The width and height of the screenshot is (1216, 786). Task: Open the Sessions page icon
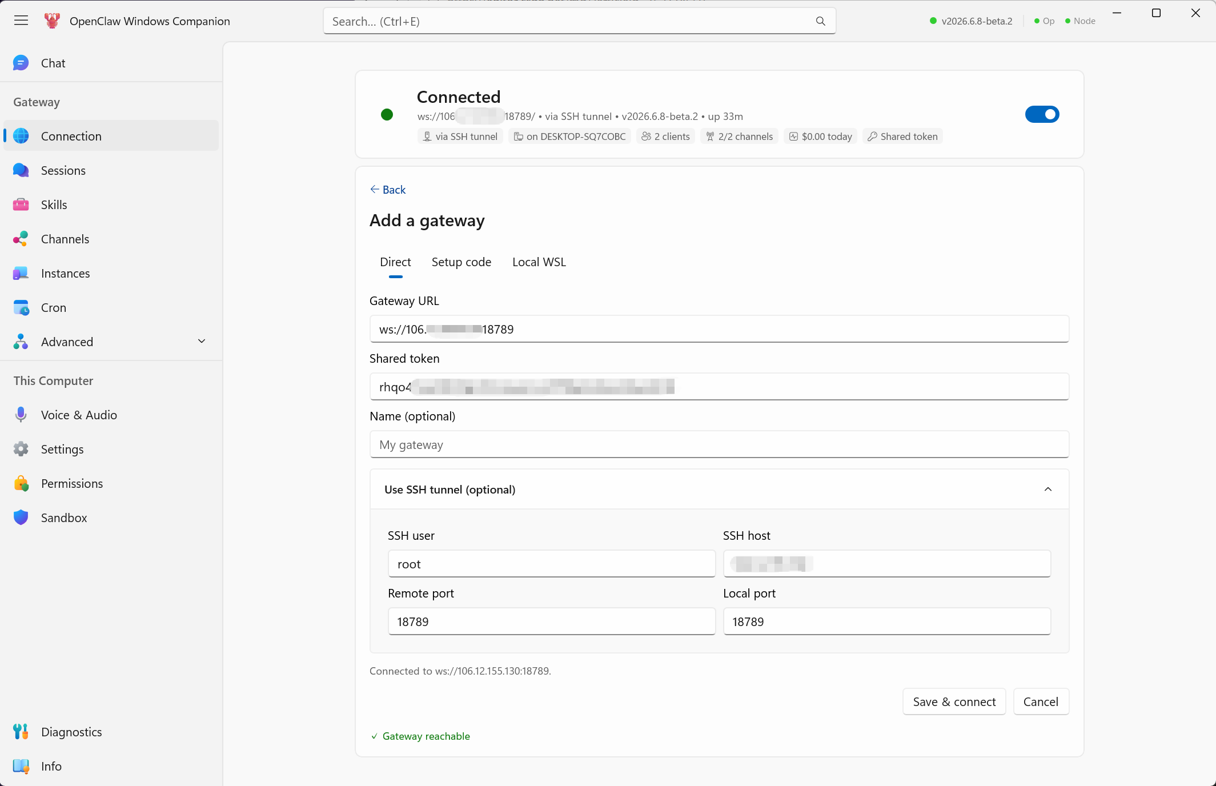[x=21, y=170]
